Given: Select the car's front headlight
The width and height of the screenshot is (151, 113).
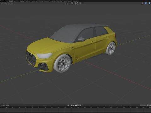Looking at the screenshot, I should click(x=44, y=56).
